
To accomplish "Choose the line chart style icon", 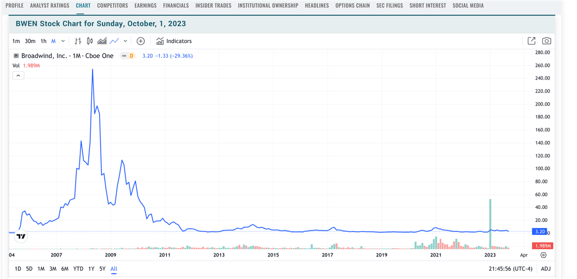I will [x=114, y=41].
